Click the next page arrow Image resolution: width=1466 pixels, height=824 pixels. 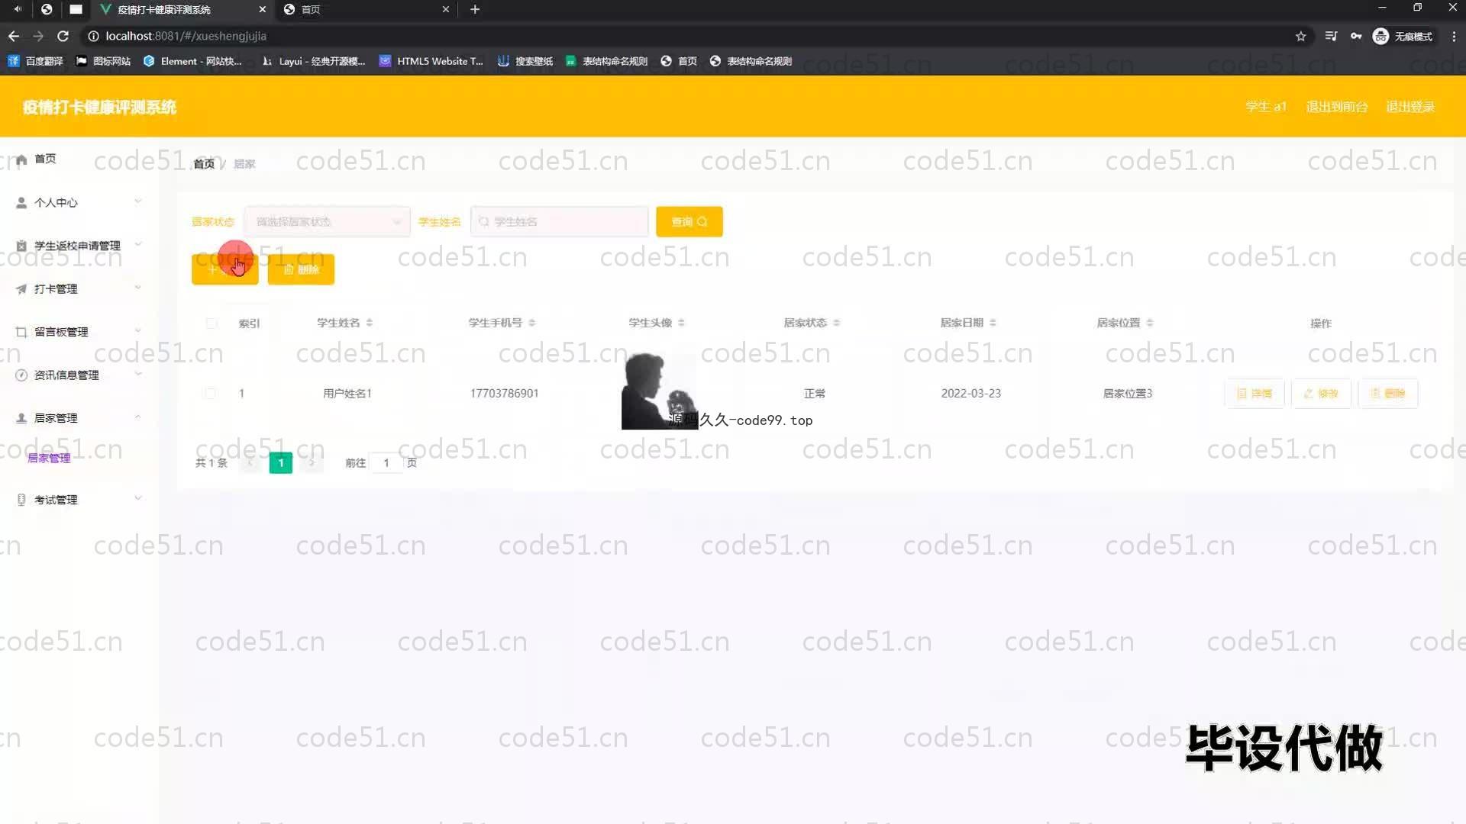(x=312, y=463)
